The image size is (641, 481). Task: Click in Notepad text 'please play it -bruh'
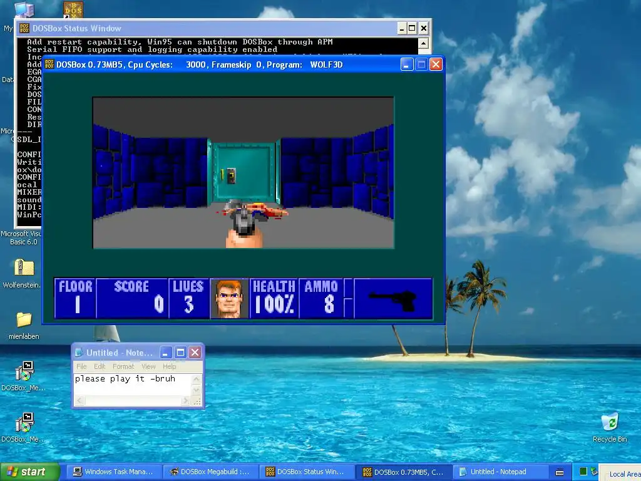[x=125, y=379]
